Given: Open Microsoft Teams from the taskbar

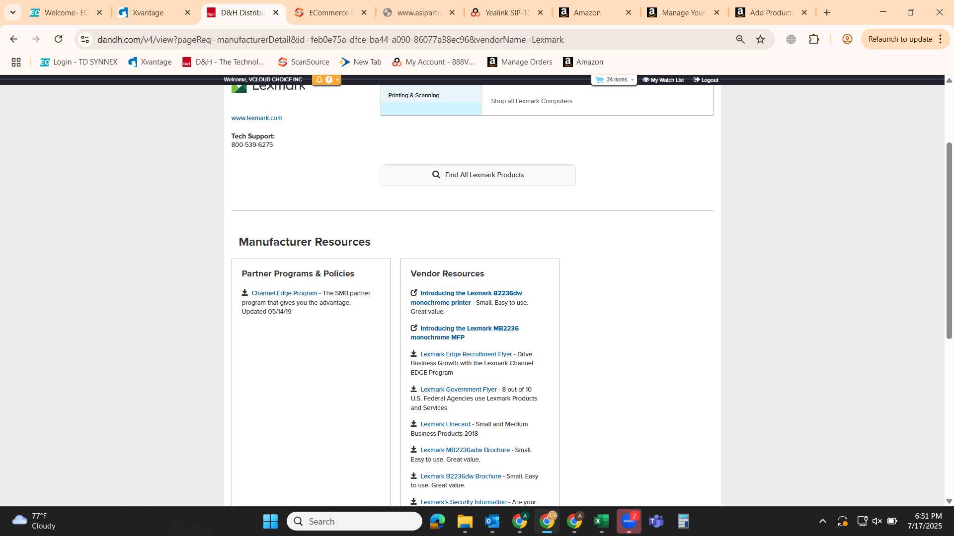Looking at the screenshot, I should [x=656, y=521].
